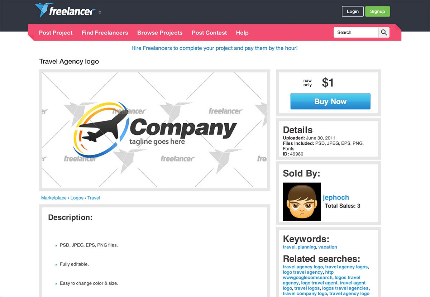Viewport: 430px width, 297px height.
Task: Follow the Hire Freelancers hourly promo link
Action: tap(214, 48)
